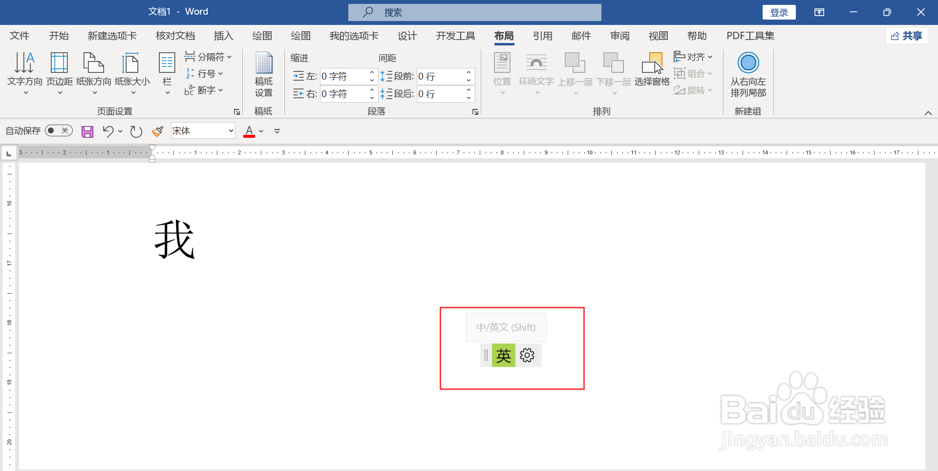Open Ribbon Display Options icon
The width and height of the screenshot is (938, 471).
pyautogui.click(x=819, y=12)
